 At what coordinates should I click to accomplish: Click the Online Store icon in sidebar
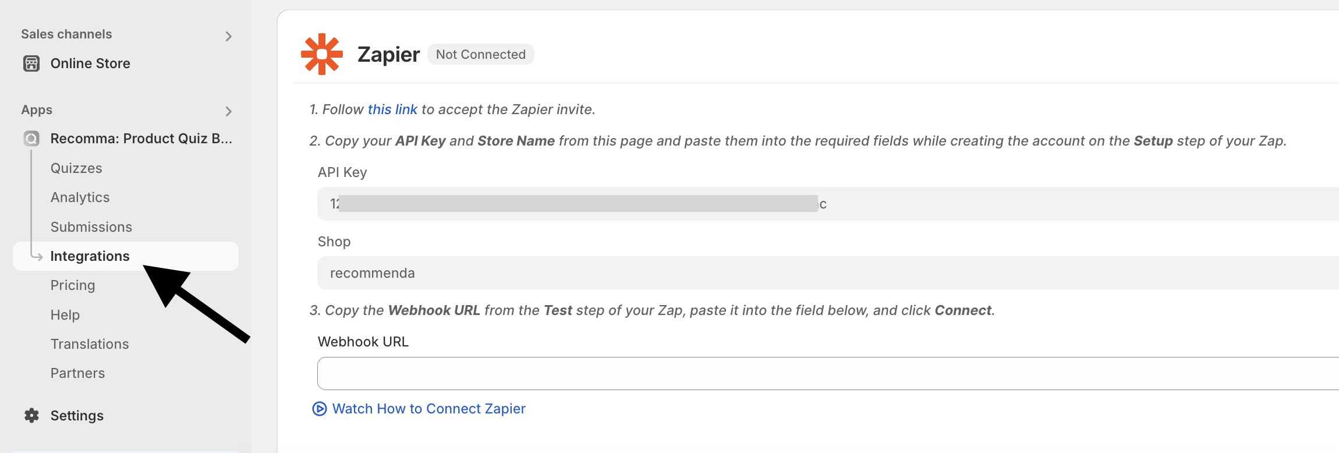31,63
